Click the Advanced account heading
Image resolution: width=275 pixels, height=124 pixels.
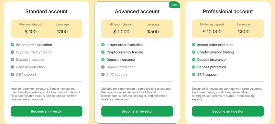tap(137, 11)
